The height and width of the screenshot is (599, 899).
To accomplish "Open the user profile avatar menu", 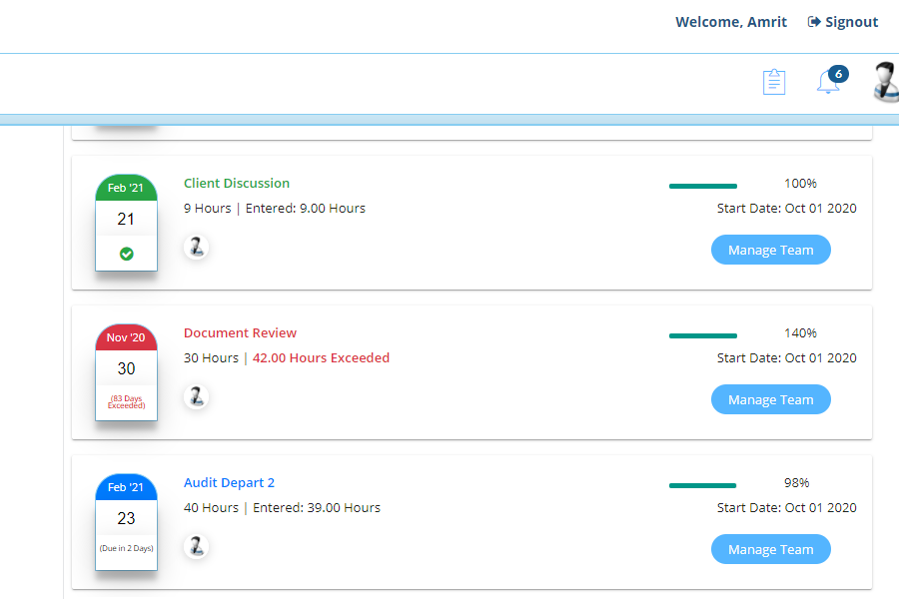I will click(x=883, y=82).
